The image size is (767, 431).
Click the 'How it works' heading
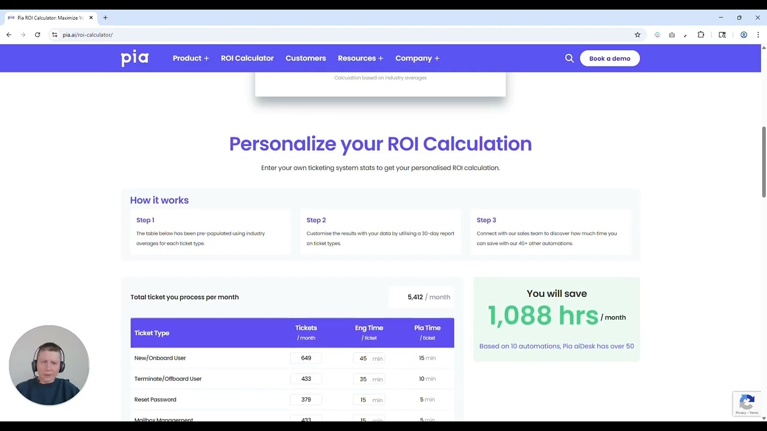(159, 201)
